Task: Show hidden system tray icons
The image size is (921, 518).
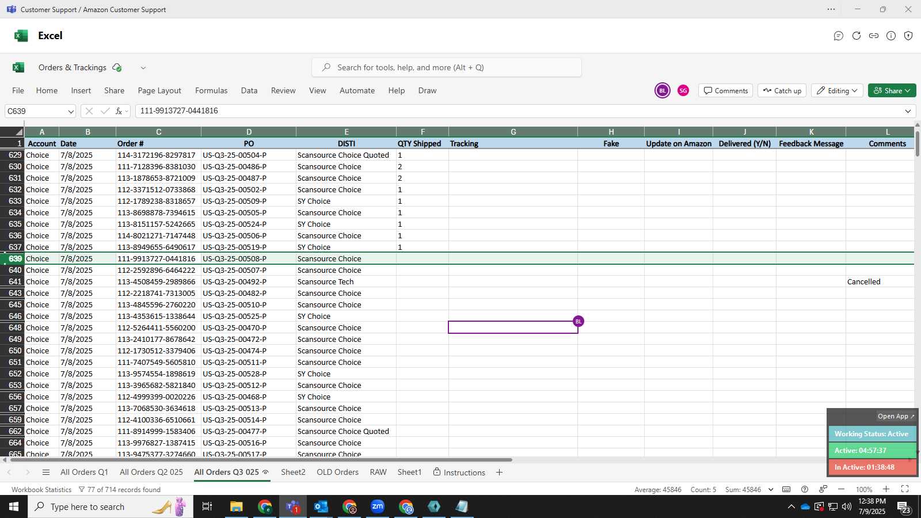Action: pyautogui.click(x=791, y=507)
